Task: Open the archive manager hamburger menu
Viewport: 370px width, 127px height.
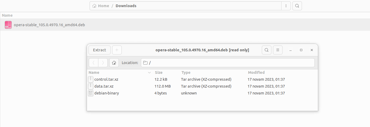Action: click(x=278, y=50)
